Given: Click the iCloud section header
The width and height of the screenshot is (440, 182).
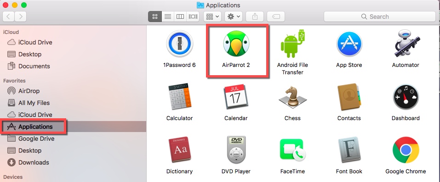Looking at the screenshot, I should pyautogui.click(x=11, y=32).
